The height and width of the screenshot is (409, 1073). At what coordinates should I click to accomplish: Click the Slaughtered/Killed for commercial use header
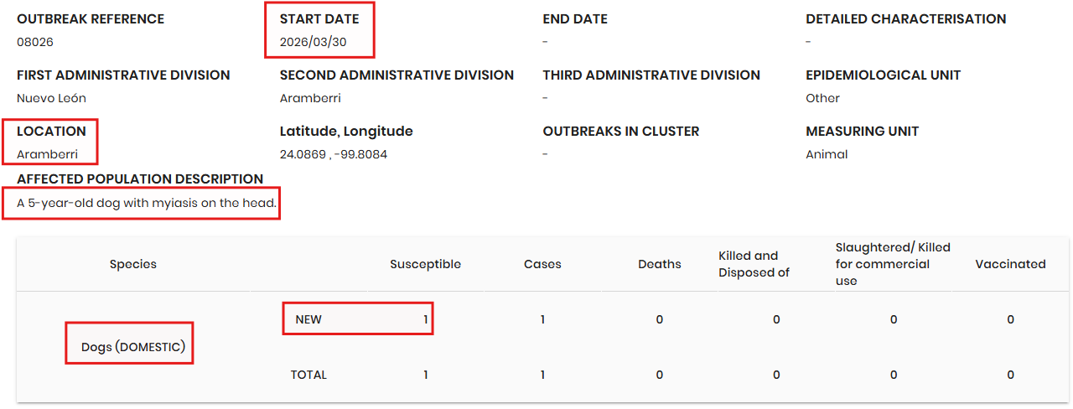(x=893, y=264)
